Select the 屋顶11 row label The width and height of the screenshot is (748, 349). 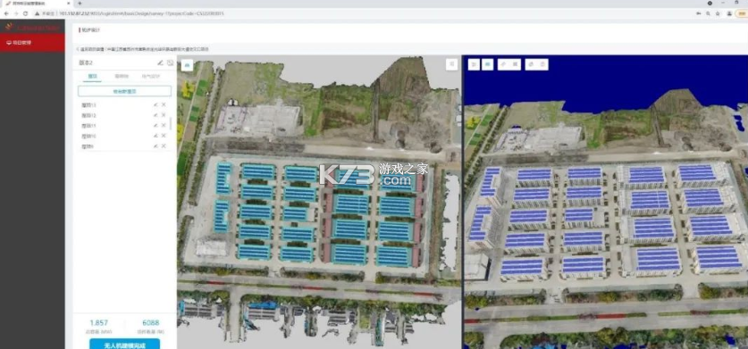(89, 126)
